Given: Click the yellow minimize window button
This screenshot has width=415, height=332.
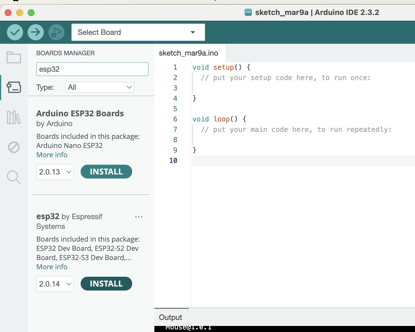Looking at the screenshot, I should (20, 13).
